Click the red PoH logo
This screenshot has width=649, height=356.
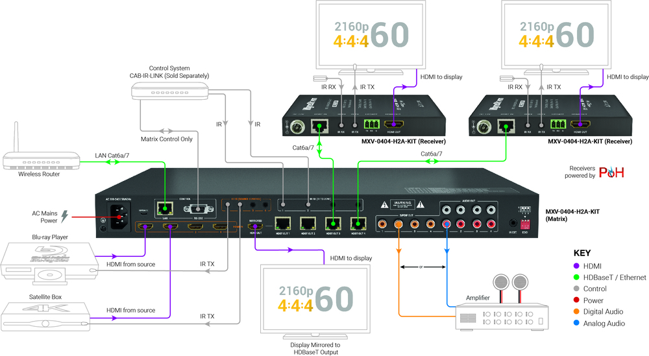coord(611,172)
